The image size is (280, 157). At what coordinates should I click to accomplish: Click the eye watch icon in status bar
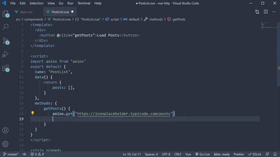coord(24,154)
